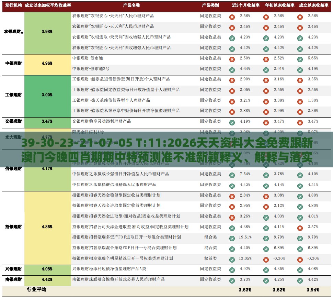Viewport: 333px width, 299px height.
Task: Click red cross beside 3.08% for 招睿天添金稳健型
Action: tap(266, 197)
